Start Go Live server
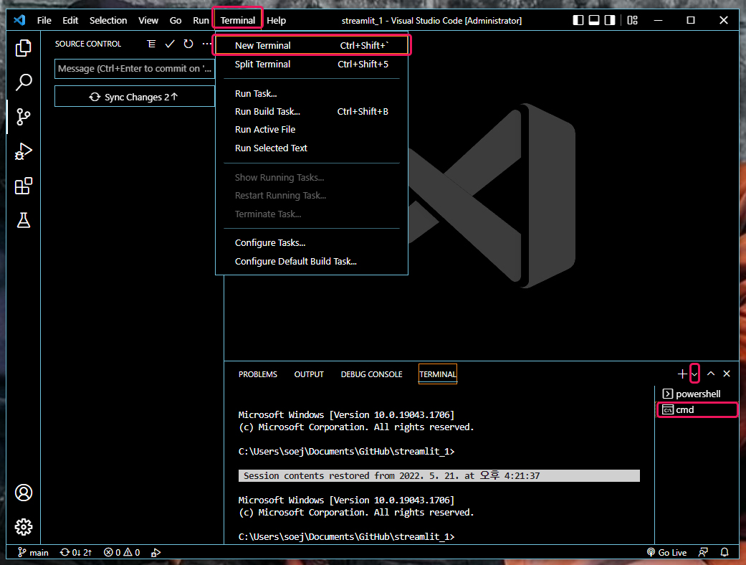Image resolution: width=746 pixels, height=565 pixels. coord(667,552)
